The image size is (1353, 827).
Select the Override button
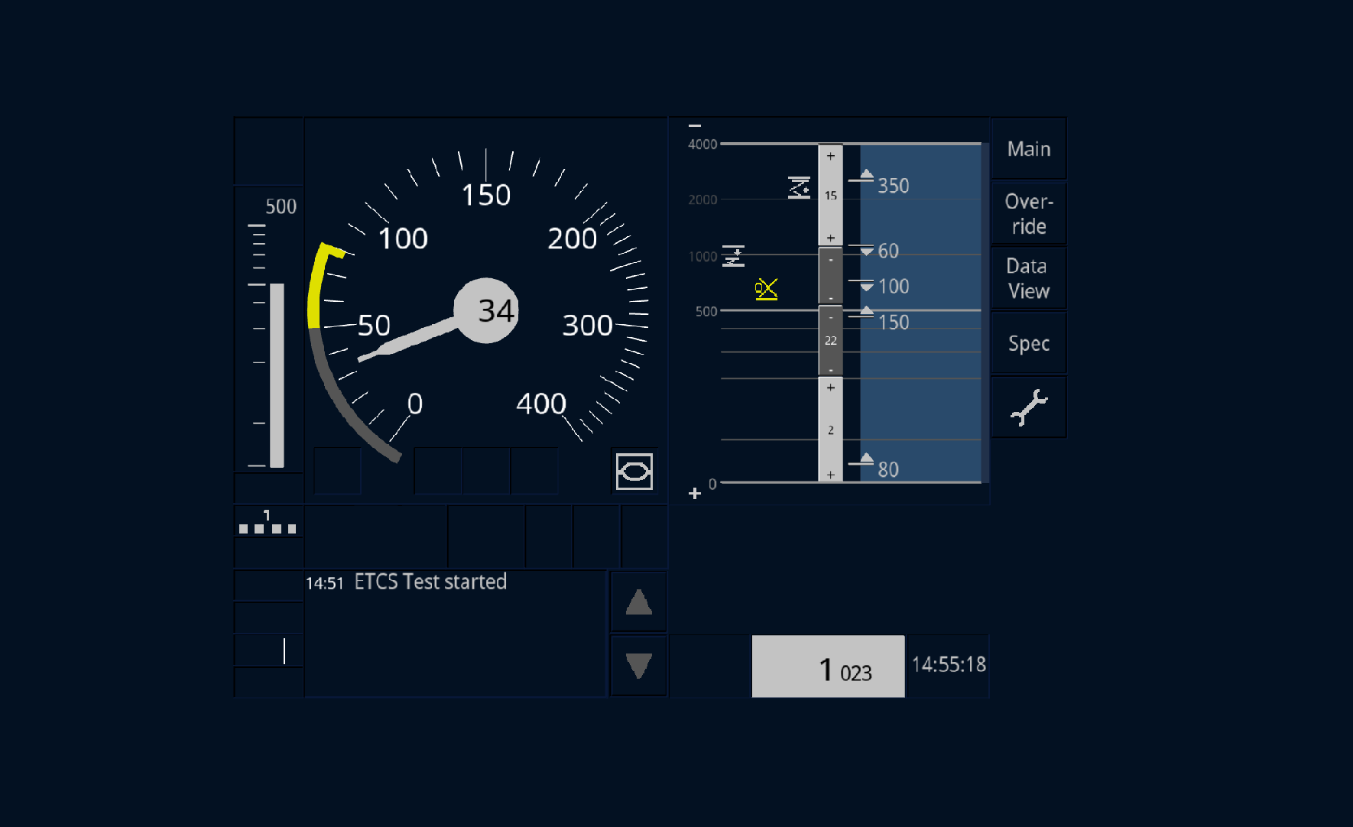tap(1028, 213)
